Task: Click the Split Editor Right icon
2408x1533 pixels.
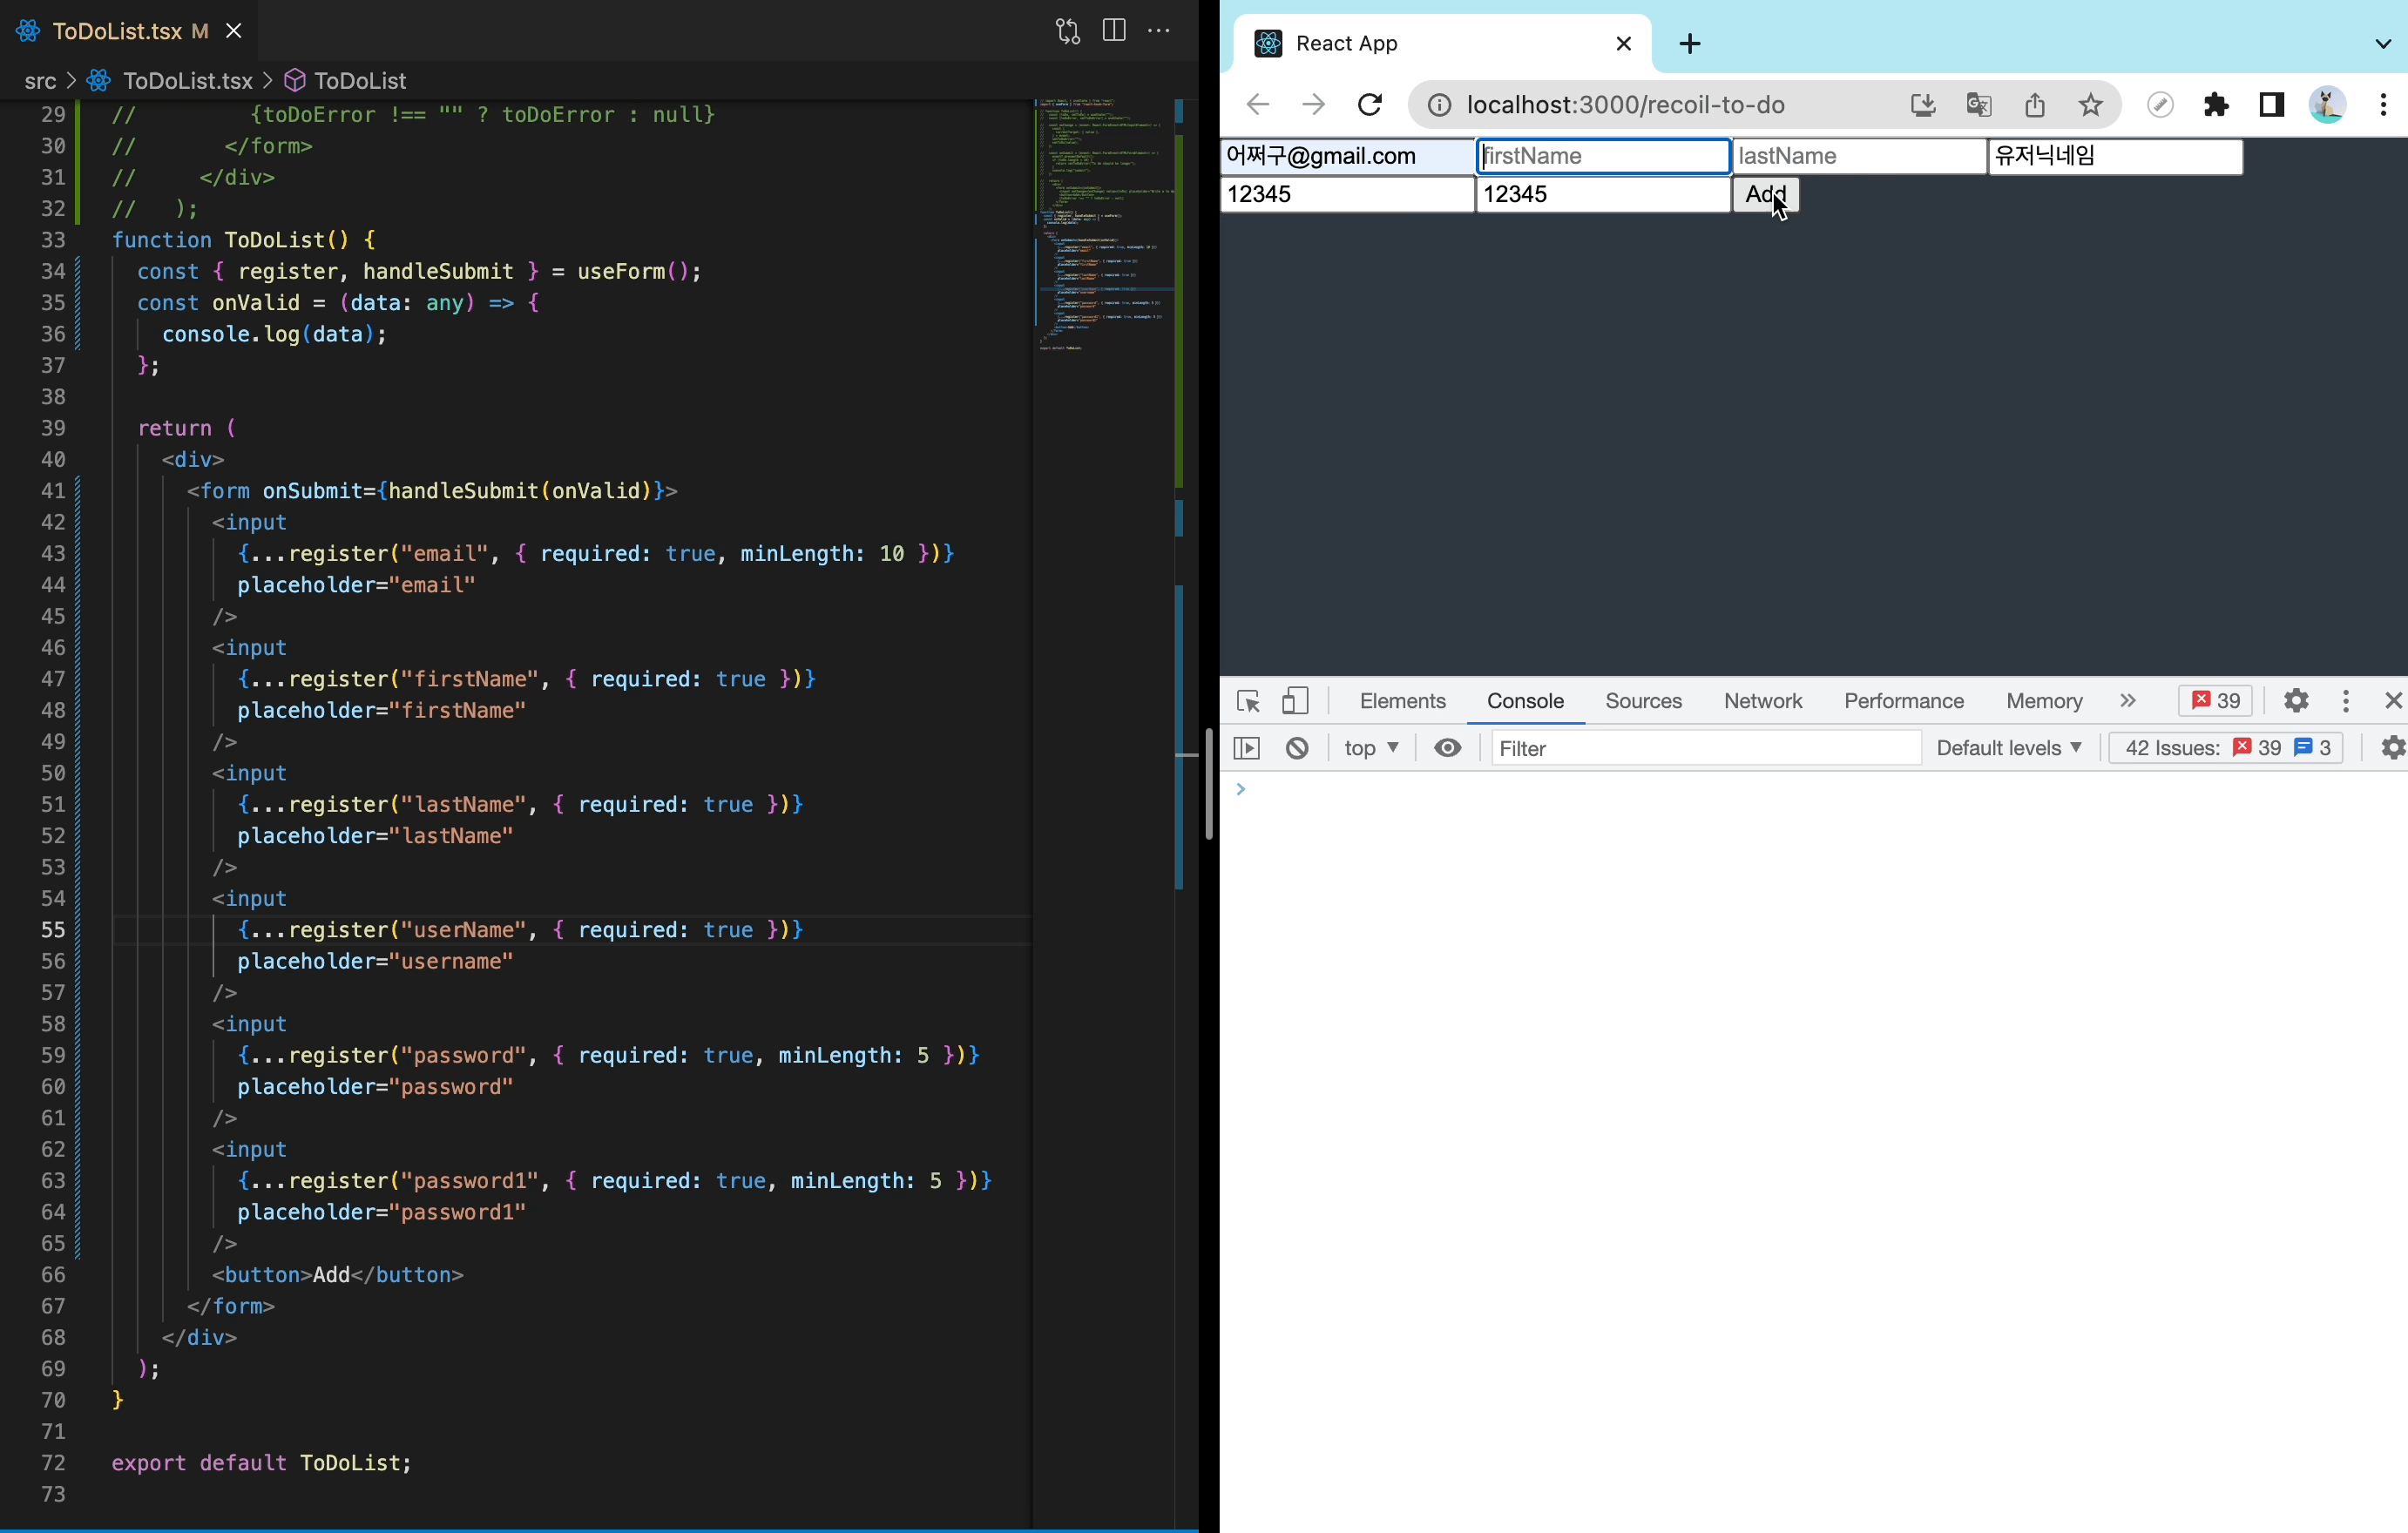Action: click(x=1113, y=31)
